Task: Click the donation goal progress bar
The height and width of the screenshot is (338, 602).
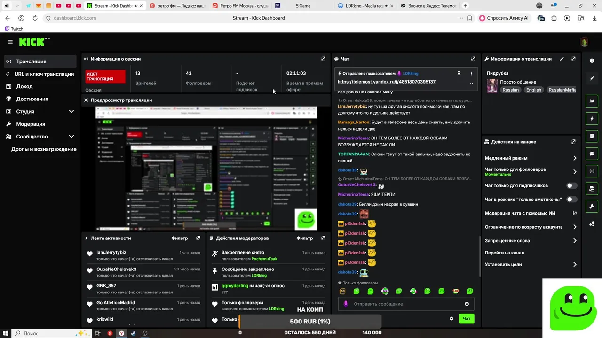Action: coord(310,322)
